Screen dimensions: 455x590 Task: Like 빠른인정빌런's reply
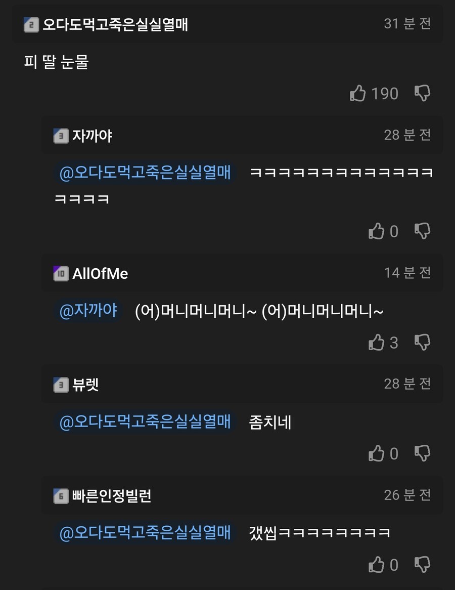[377, 565]
